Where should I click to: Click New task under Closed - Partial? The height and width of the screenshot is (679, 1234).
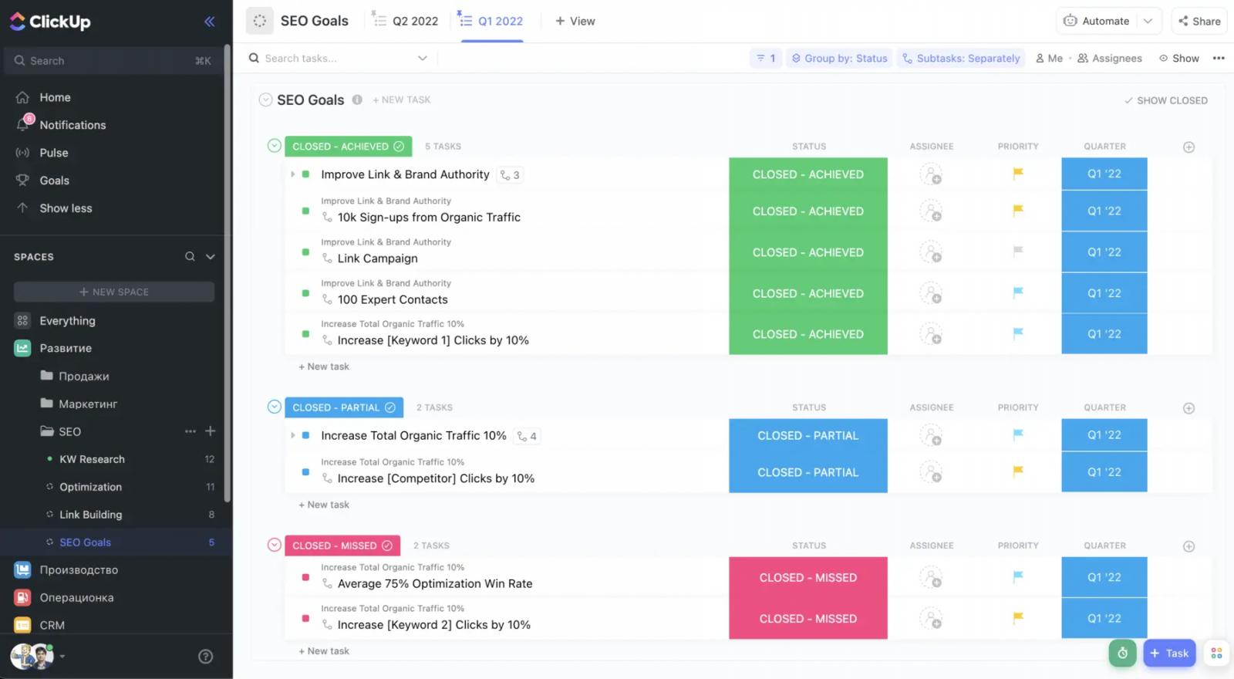click(324, 505)
